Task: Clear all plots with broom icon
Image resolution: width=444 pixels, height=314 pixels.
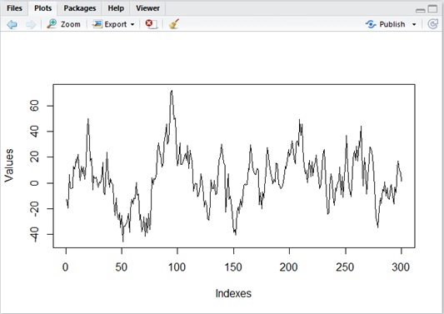Action: (x=173, y=24)
